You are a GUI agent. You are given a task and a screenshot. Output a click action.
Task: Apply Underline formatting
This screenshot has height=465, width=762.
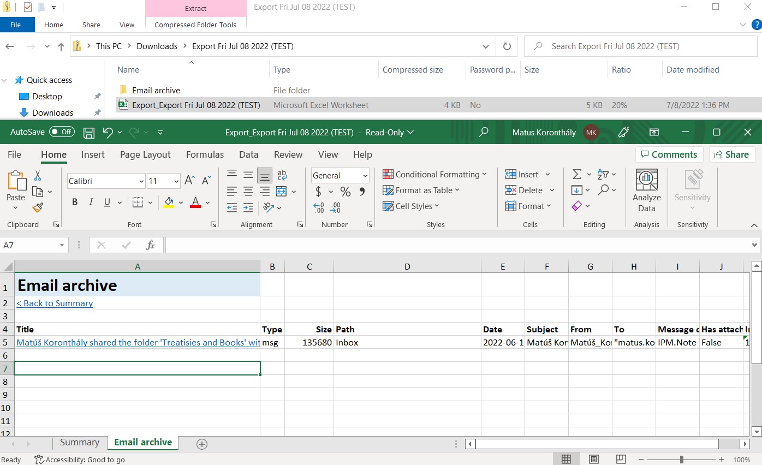click(106, 202)
